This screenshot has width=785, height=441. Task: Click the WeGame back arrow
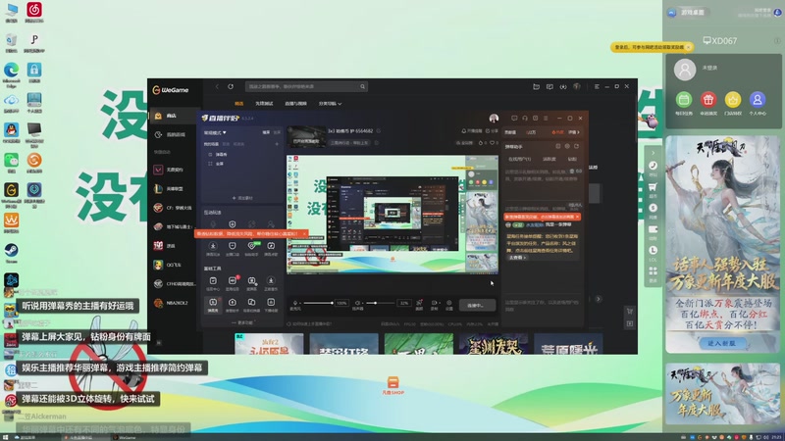pos(217,86)
